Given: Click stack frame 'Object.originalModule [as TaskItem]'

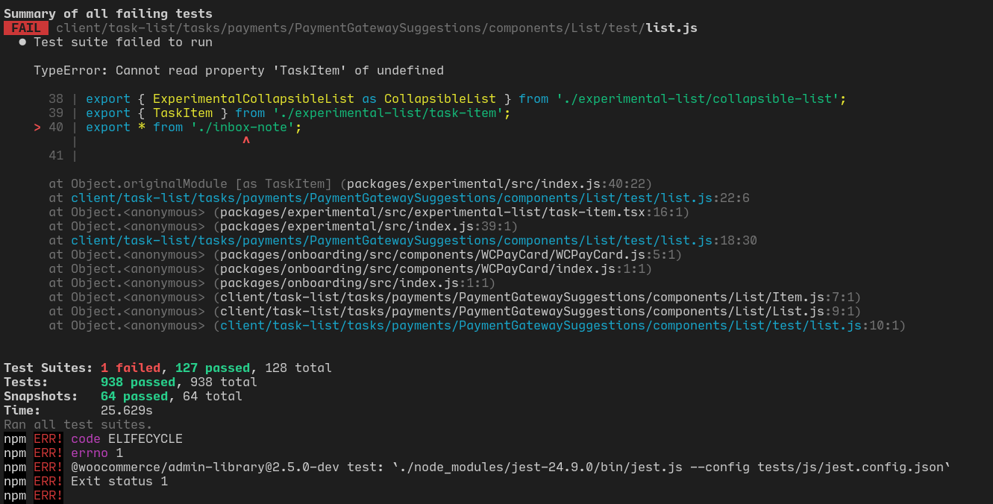Looking at the screenshot, I should pyautogui.click(x=351, y=183).
